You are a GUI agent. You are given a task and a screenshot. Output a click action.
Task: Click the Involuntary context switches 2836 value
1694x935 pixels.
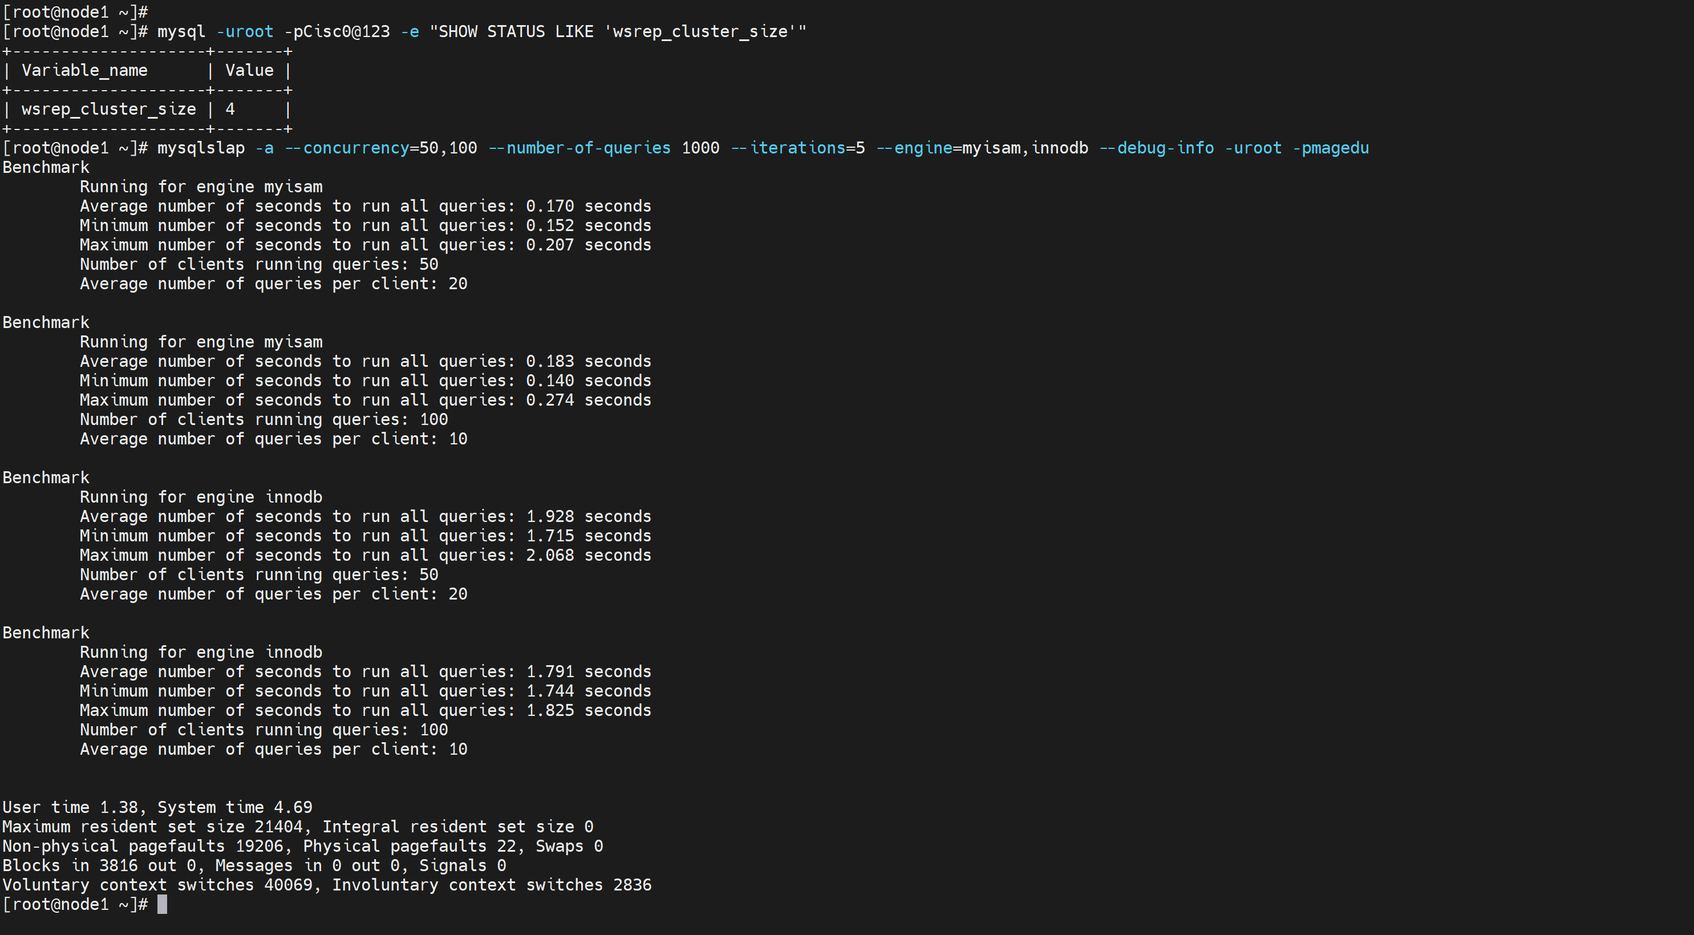(632, 885)
